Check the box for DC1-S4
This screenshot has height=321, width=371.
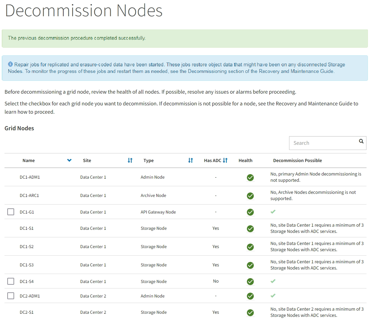(11, 281)
